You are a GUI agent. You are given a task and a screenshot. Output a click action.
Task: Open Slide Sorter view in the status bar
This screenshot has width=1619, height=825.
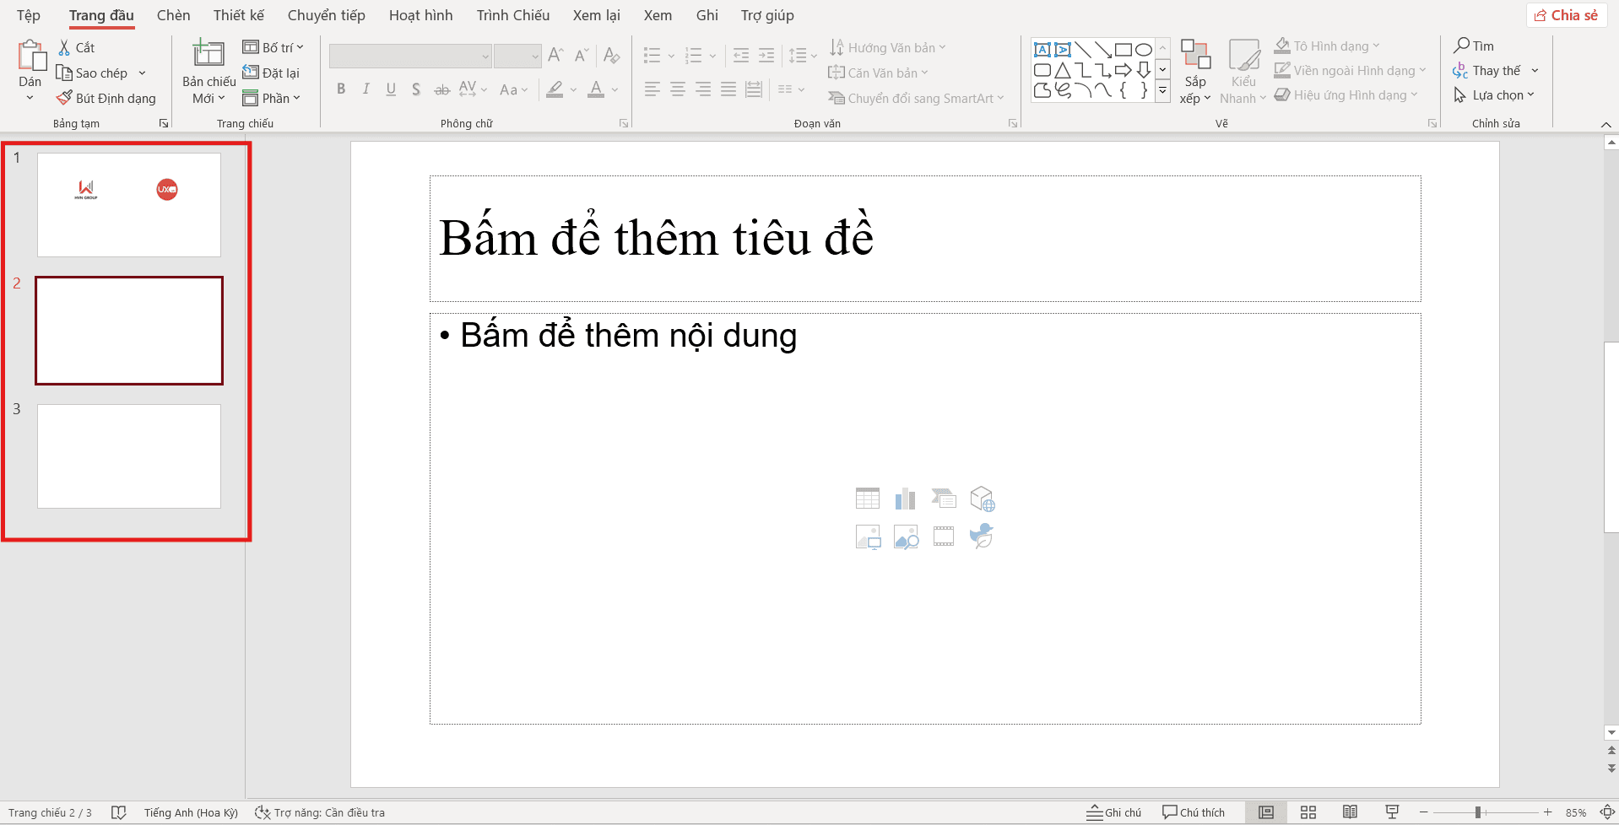(1308, 812)
